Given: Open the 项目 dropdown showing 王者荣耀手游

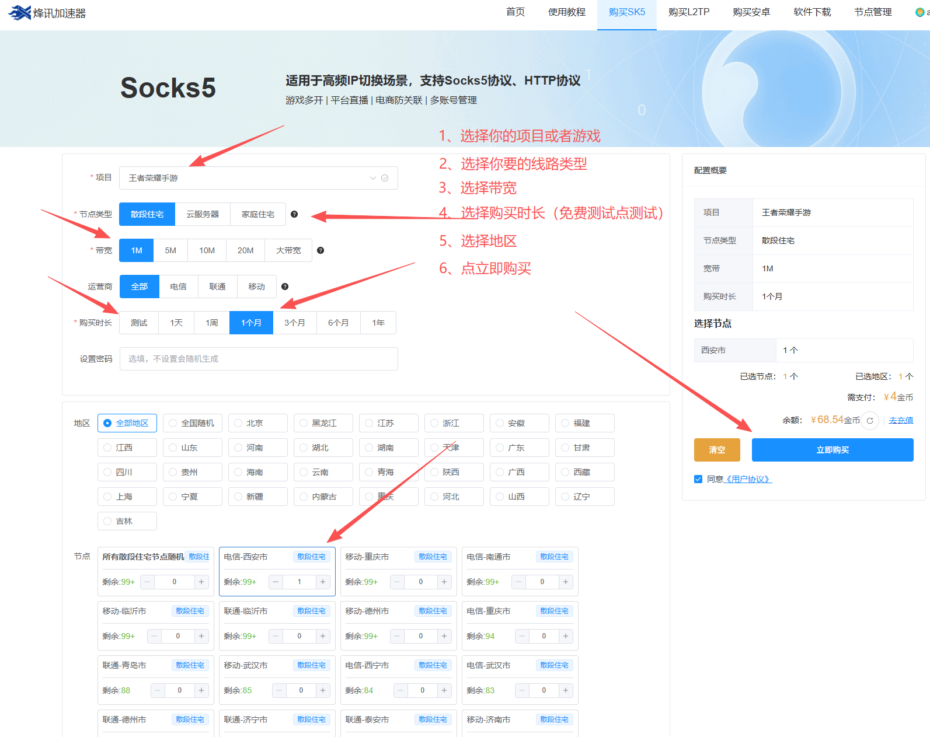Looking at the screenshot, I should (259, 178).
